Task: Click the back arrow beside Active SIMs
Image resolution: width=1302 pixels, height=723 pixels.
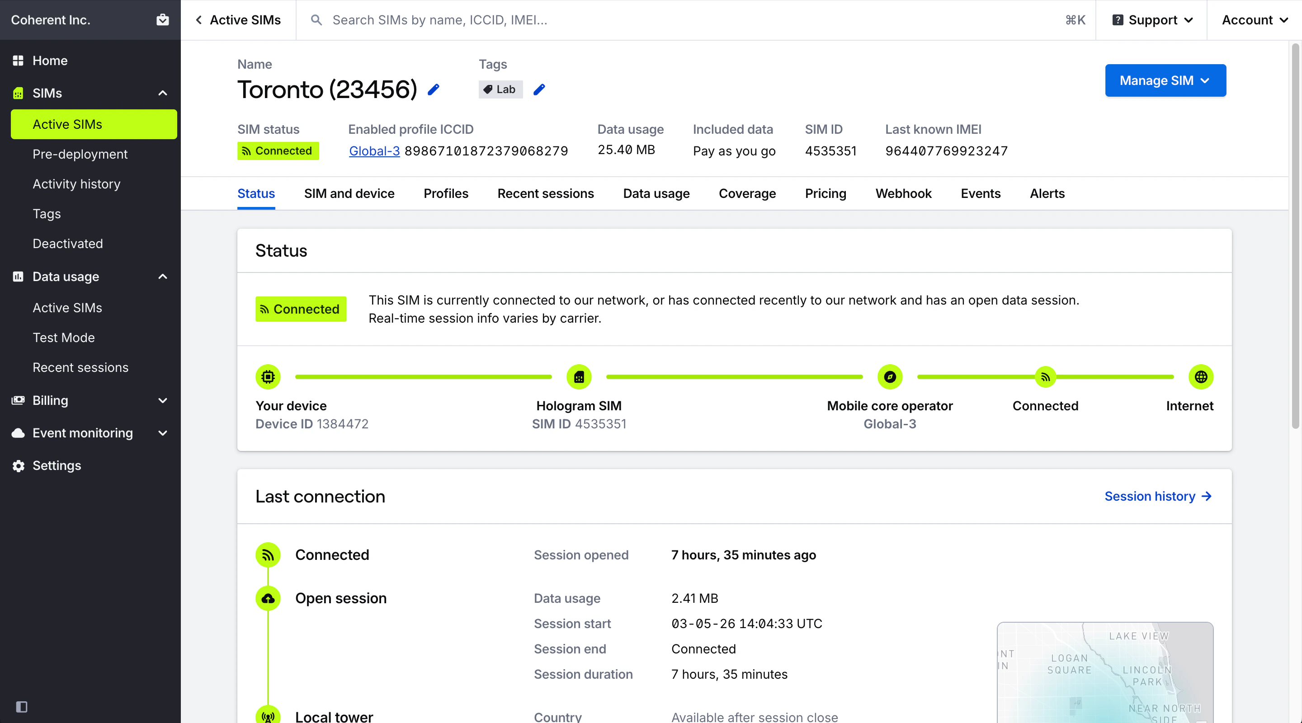Action: (198, 20)
